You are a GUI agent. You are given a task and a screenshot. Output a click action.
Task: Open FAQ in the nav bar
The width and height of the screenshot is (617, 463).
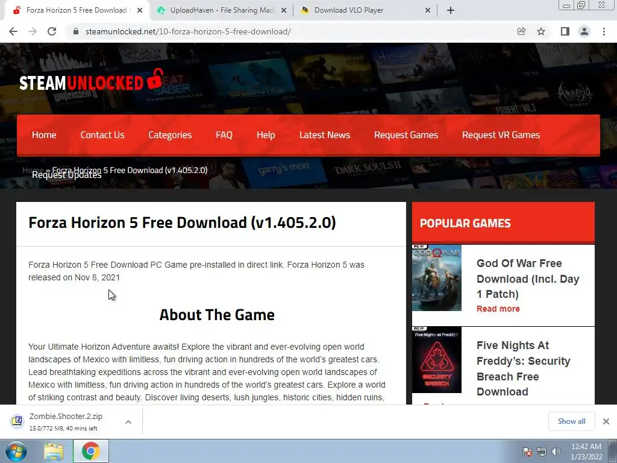pyautogui.click(x=224, y=135)
